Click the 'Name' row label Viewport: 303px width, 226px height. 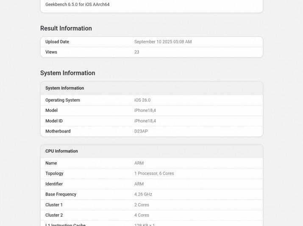pos(51,163)
